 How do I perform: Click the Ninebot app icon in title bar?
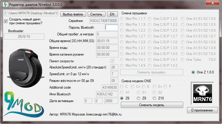tap(5, 5)
